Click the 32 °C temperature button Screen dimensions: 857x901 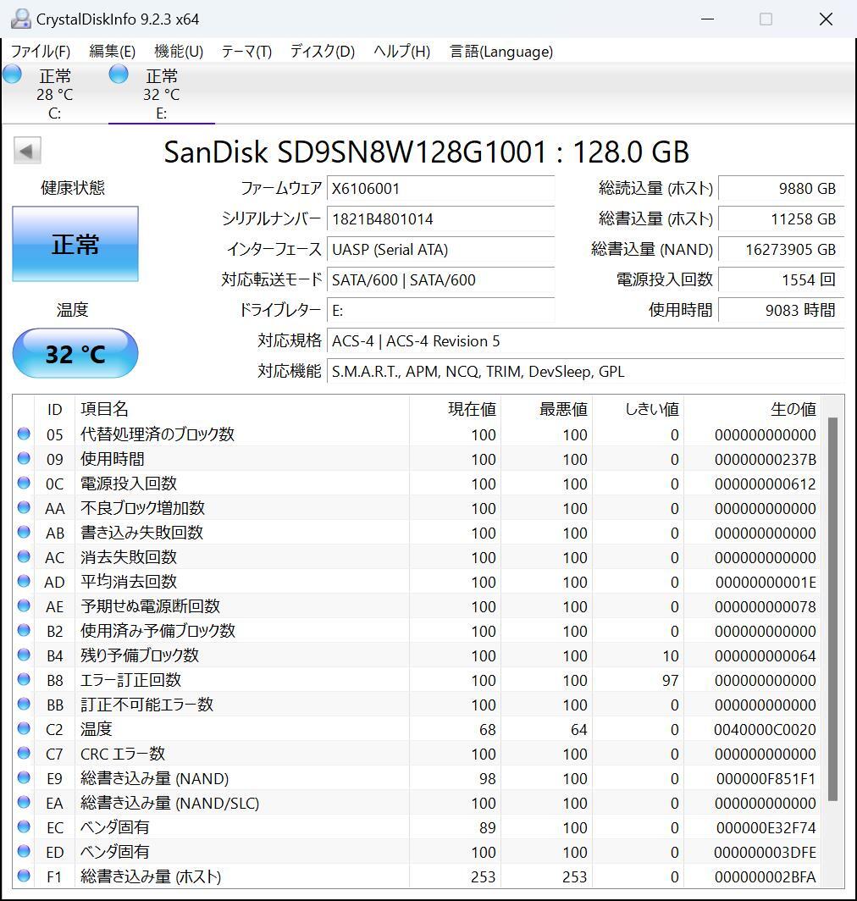tap(75, 353)
